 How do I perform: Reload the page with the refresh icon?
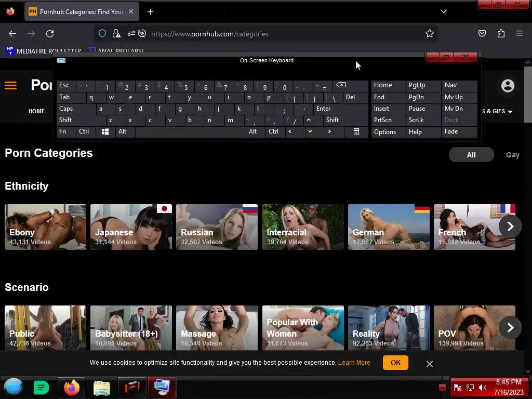50,34
